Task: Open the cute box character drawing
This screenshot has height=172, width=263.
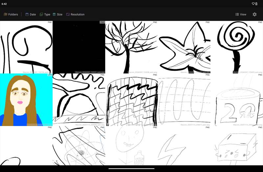Action: point(237,146)
